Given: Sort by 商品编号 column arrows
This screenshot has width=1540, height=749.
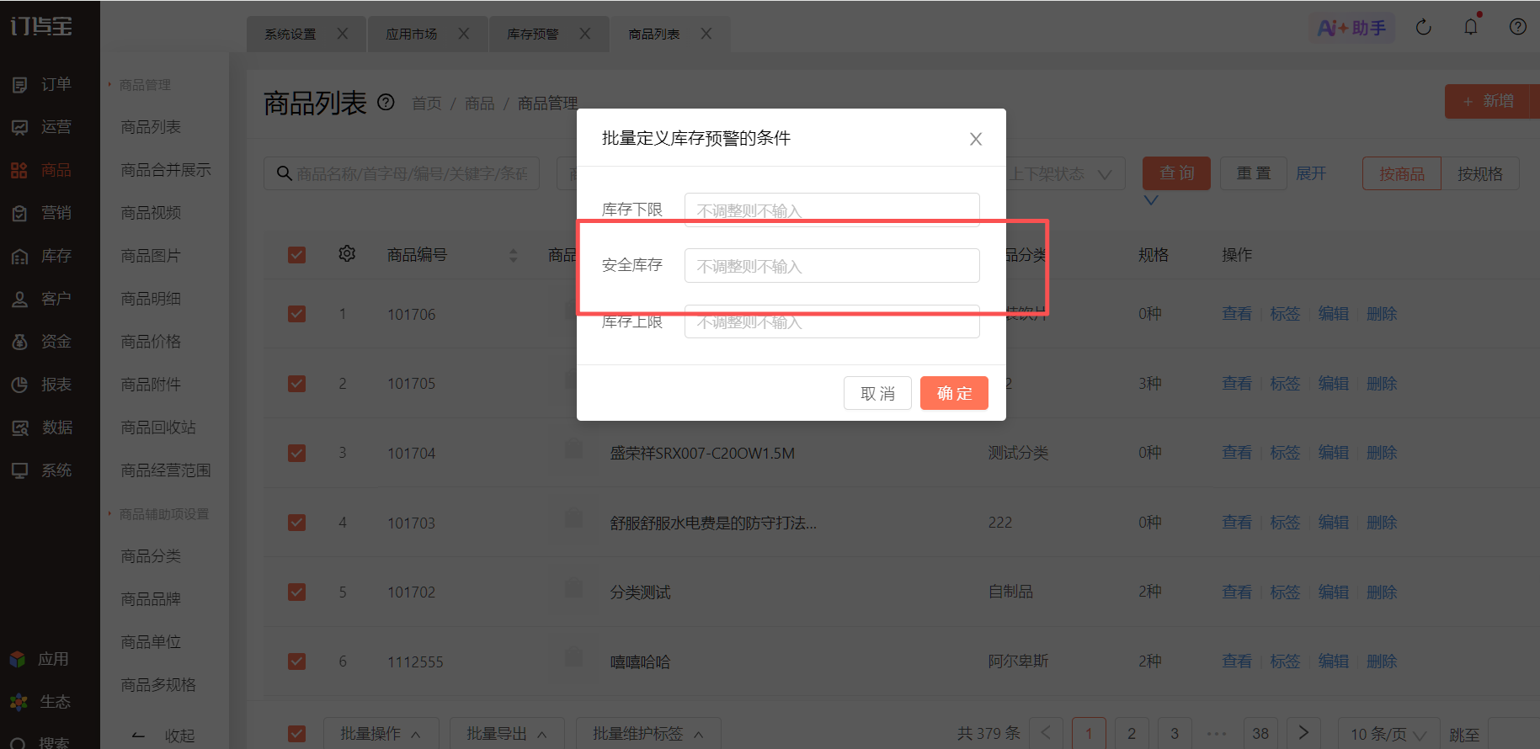Looking at the screenshot, I should pos(514,255).
